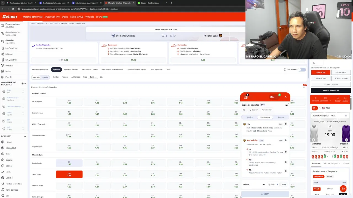Select the Básquetbol sport icon

tap(3, 148)
